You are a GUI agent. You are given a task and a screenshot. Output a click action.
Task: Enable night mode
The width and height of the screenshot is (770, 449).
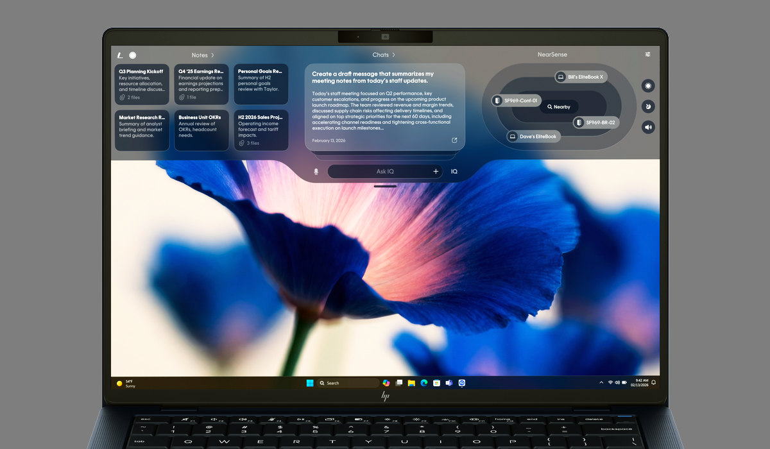(x=648, y=106)
